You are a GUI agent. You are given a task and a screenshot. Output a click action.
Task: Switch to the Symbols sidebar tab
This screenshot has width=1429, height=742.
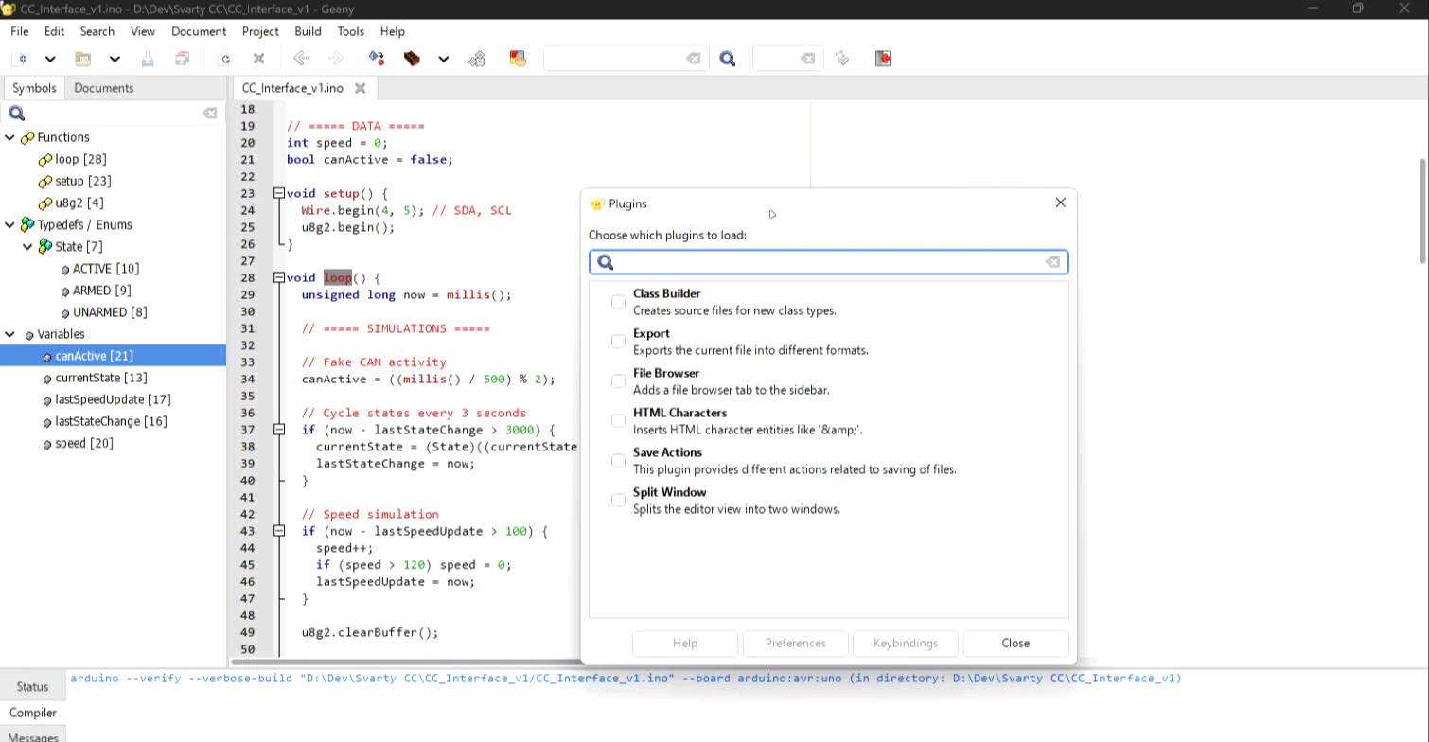(34, 88)
